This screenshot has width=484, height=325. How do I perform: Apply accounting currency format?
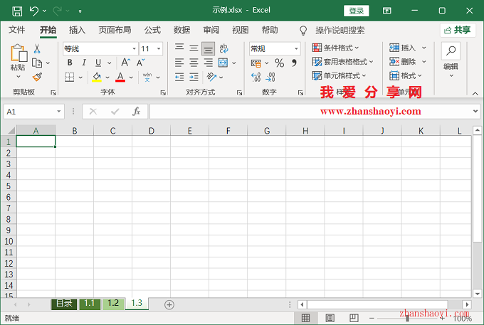click(x=256, y=63)
